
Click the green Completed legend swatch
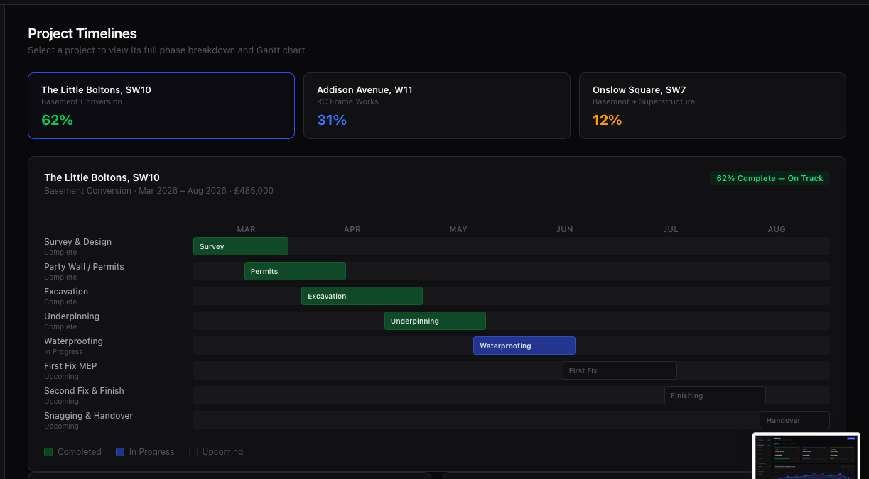coord(48,452)
